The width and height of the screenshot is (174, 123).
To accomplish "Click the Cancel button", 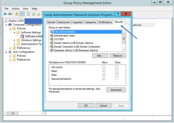I will (x=103, y=106).
